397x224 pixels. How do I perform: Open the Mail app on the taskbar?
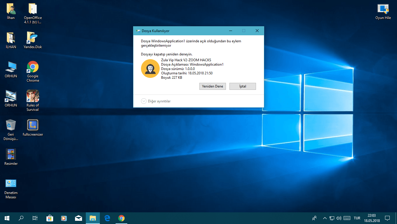tap(78, 218)
